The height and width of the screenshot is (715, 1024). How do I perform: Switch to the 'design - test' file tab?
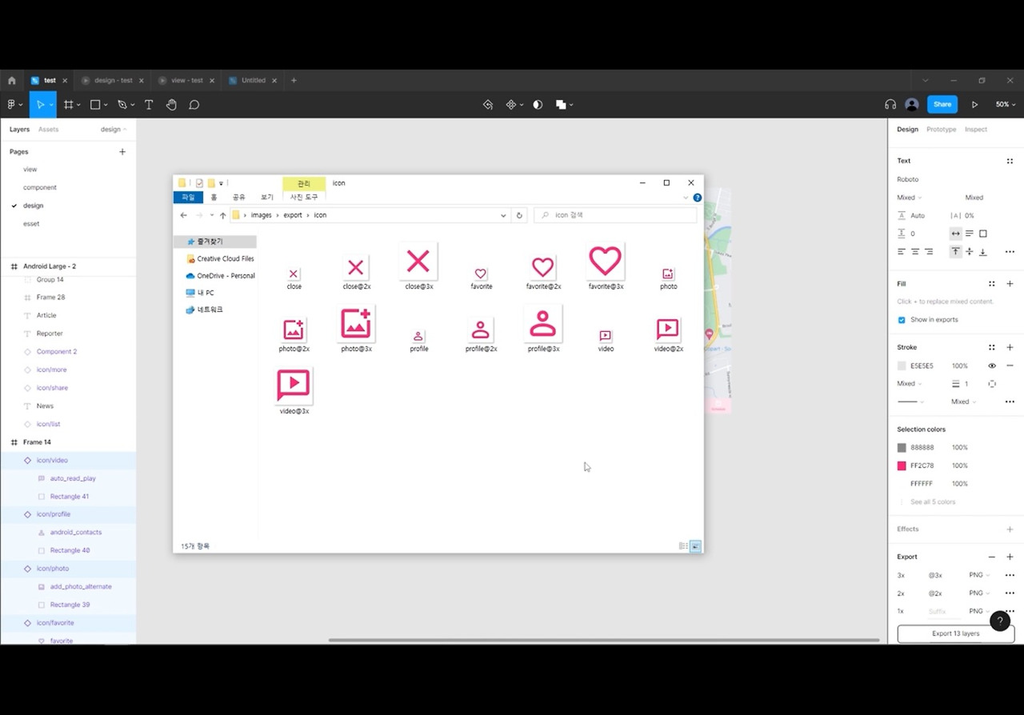(113, 81)
